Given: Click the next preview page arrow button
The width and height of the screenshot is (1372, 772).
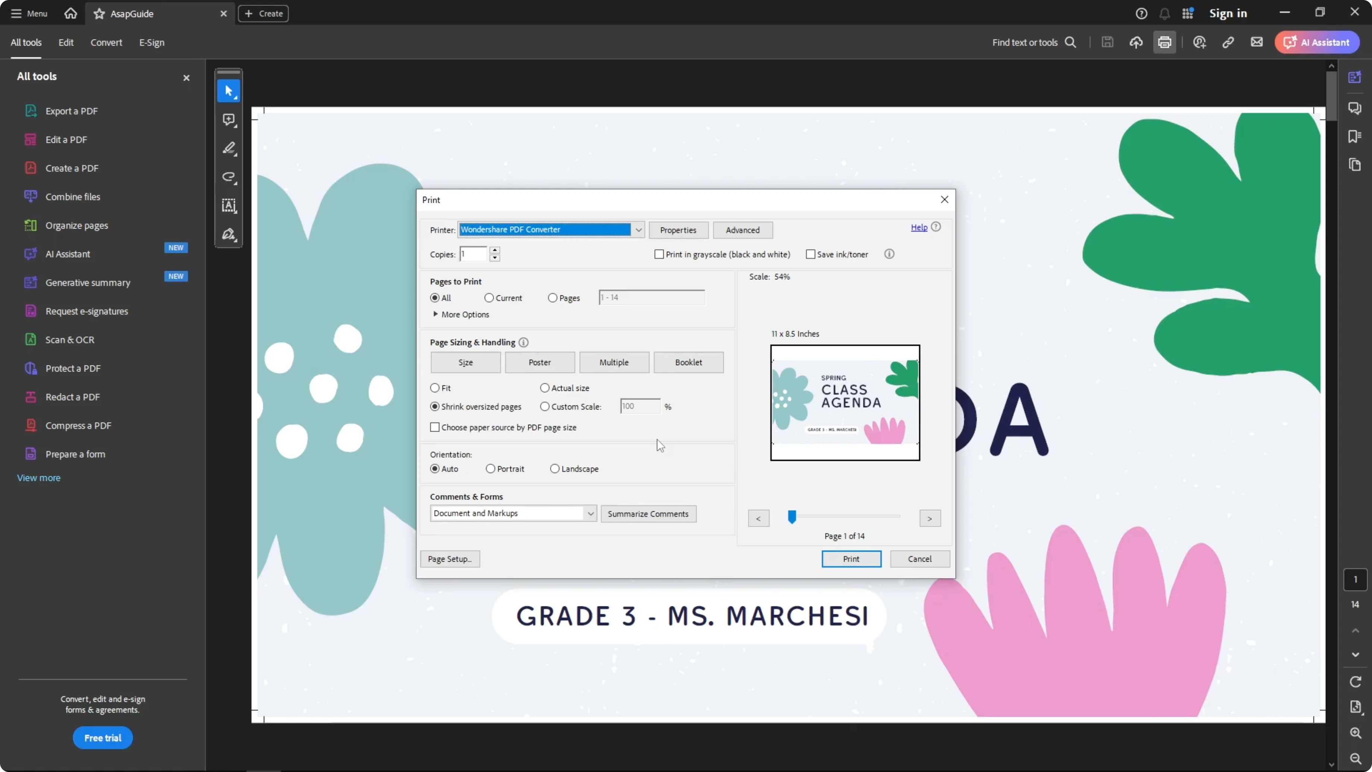Looking at the screenshot, I should (x=929, y=518).
